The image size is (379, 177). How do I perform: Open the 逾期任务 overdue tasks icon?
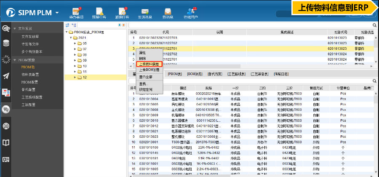pos(123,11)
